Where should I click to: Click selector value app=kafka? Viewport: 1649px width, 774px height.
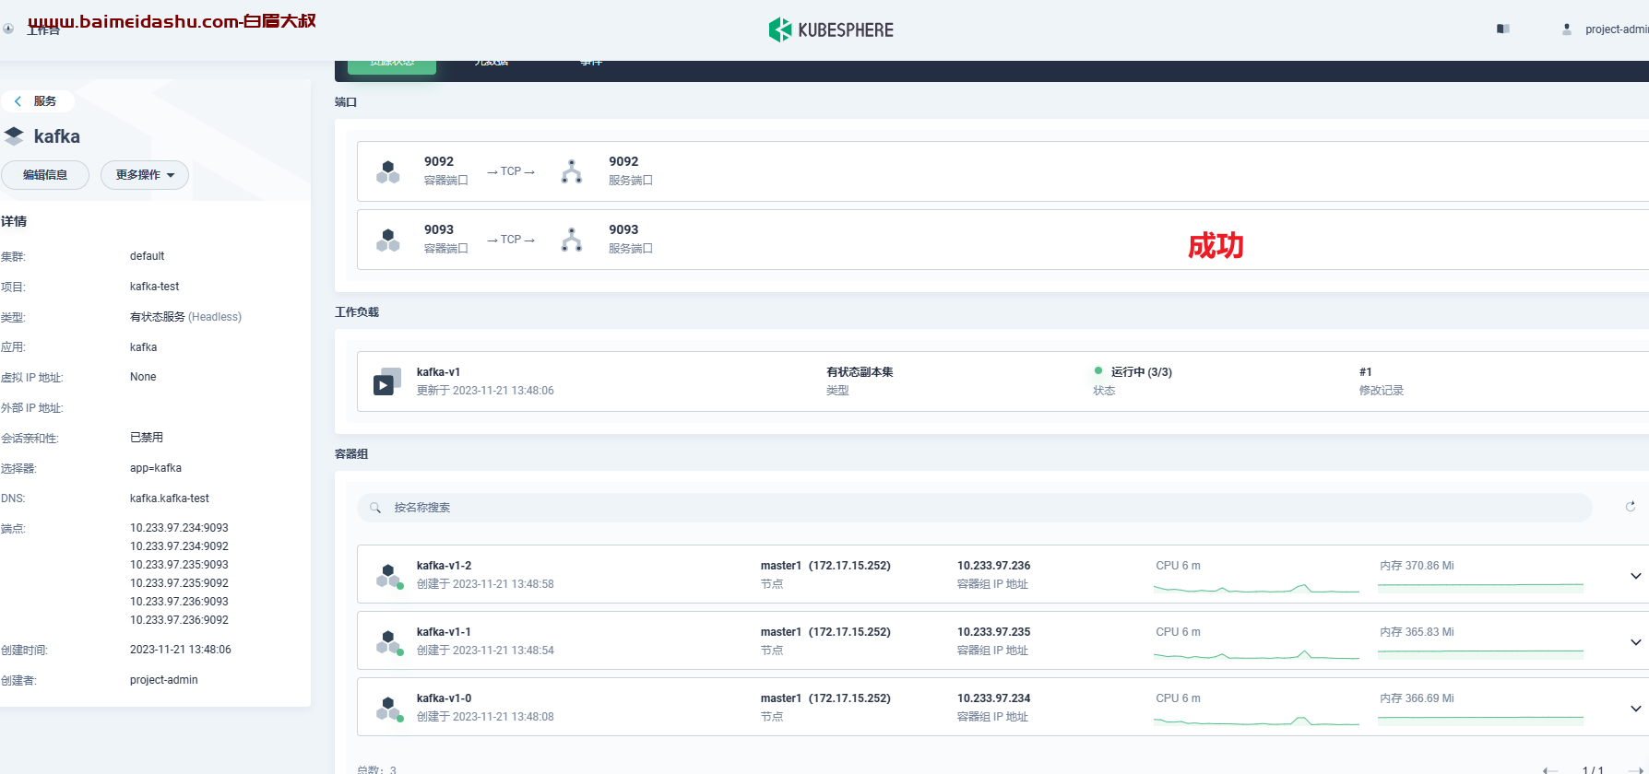(156, 468)
